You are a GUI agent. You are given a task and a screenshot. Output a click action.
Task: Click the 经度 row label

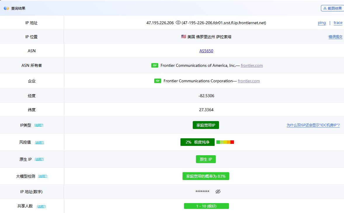tap(32, 96)
